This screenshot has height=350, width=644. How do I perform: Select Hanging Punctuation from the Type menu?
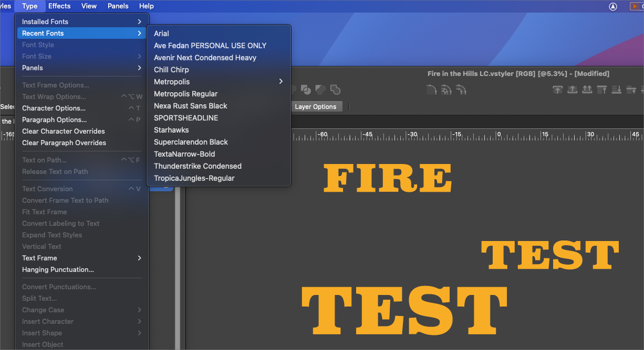coord(58,269)
